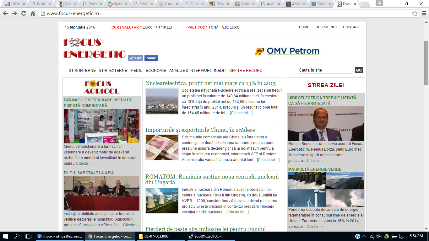
Task: Click the green energy collage image
Action: (x=326, y=190)
